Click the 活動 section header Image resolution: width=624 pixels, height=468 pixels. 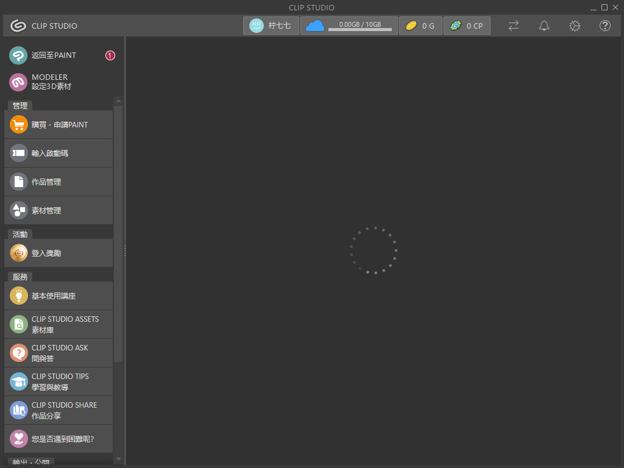click(20, 234)
